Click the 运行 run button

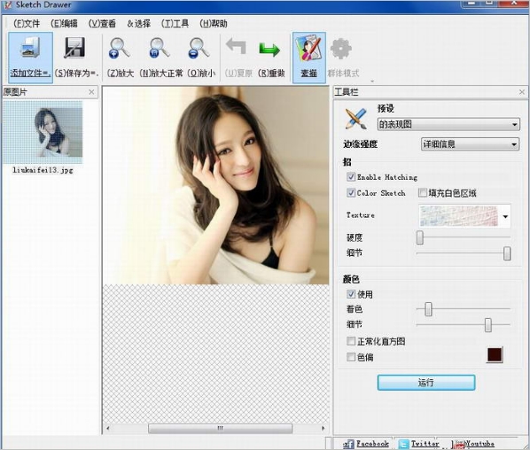pos(426,383)
